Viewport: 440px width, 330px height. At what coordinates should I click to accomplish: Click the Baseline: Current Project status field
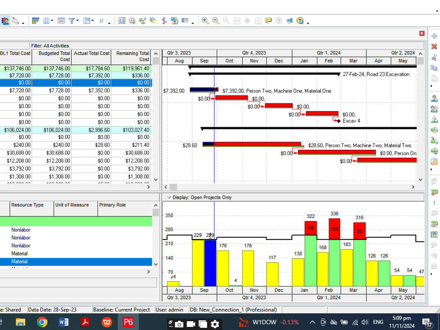123,310
